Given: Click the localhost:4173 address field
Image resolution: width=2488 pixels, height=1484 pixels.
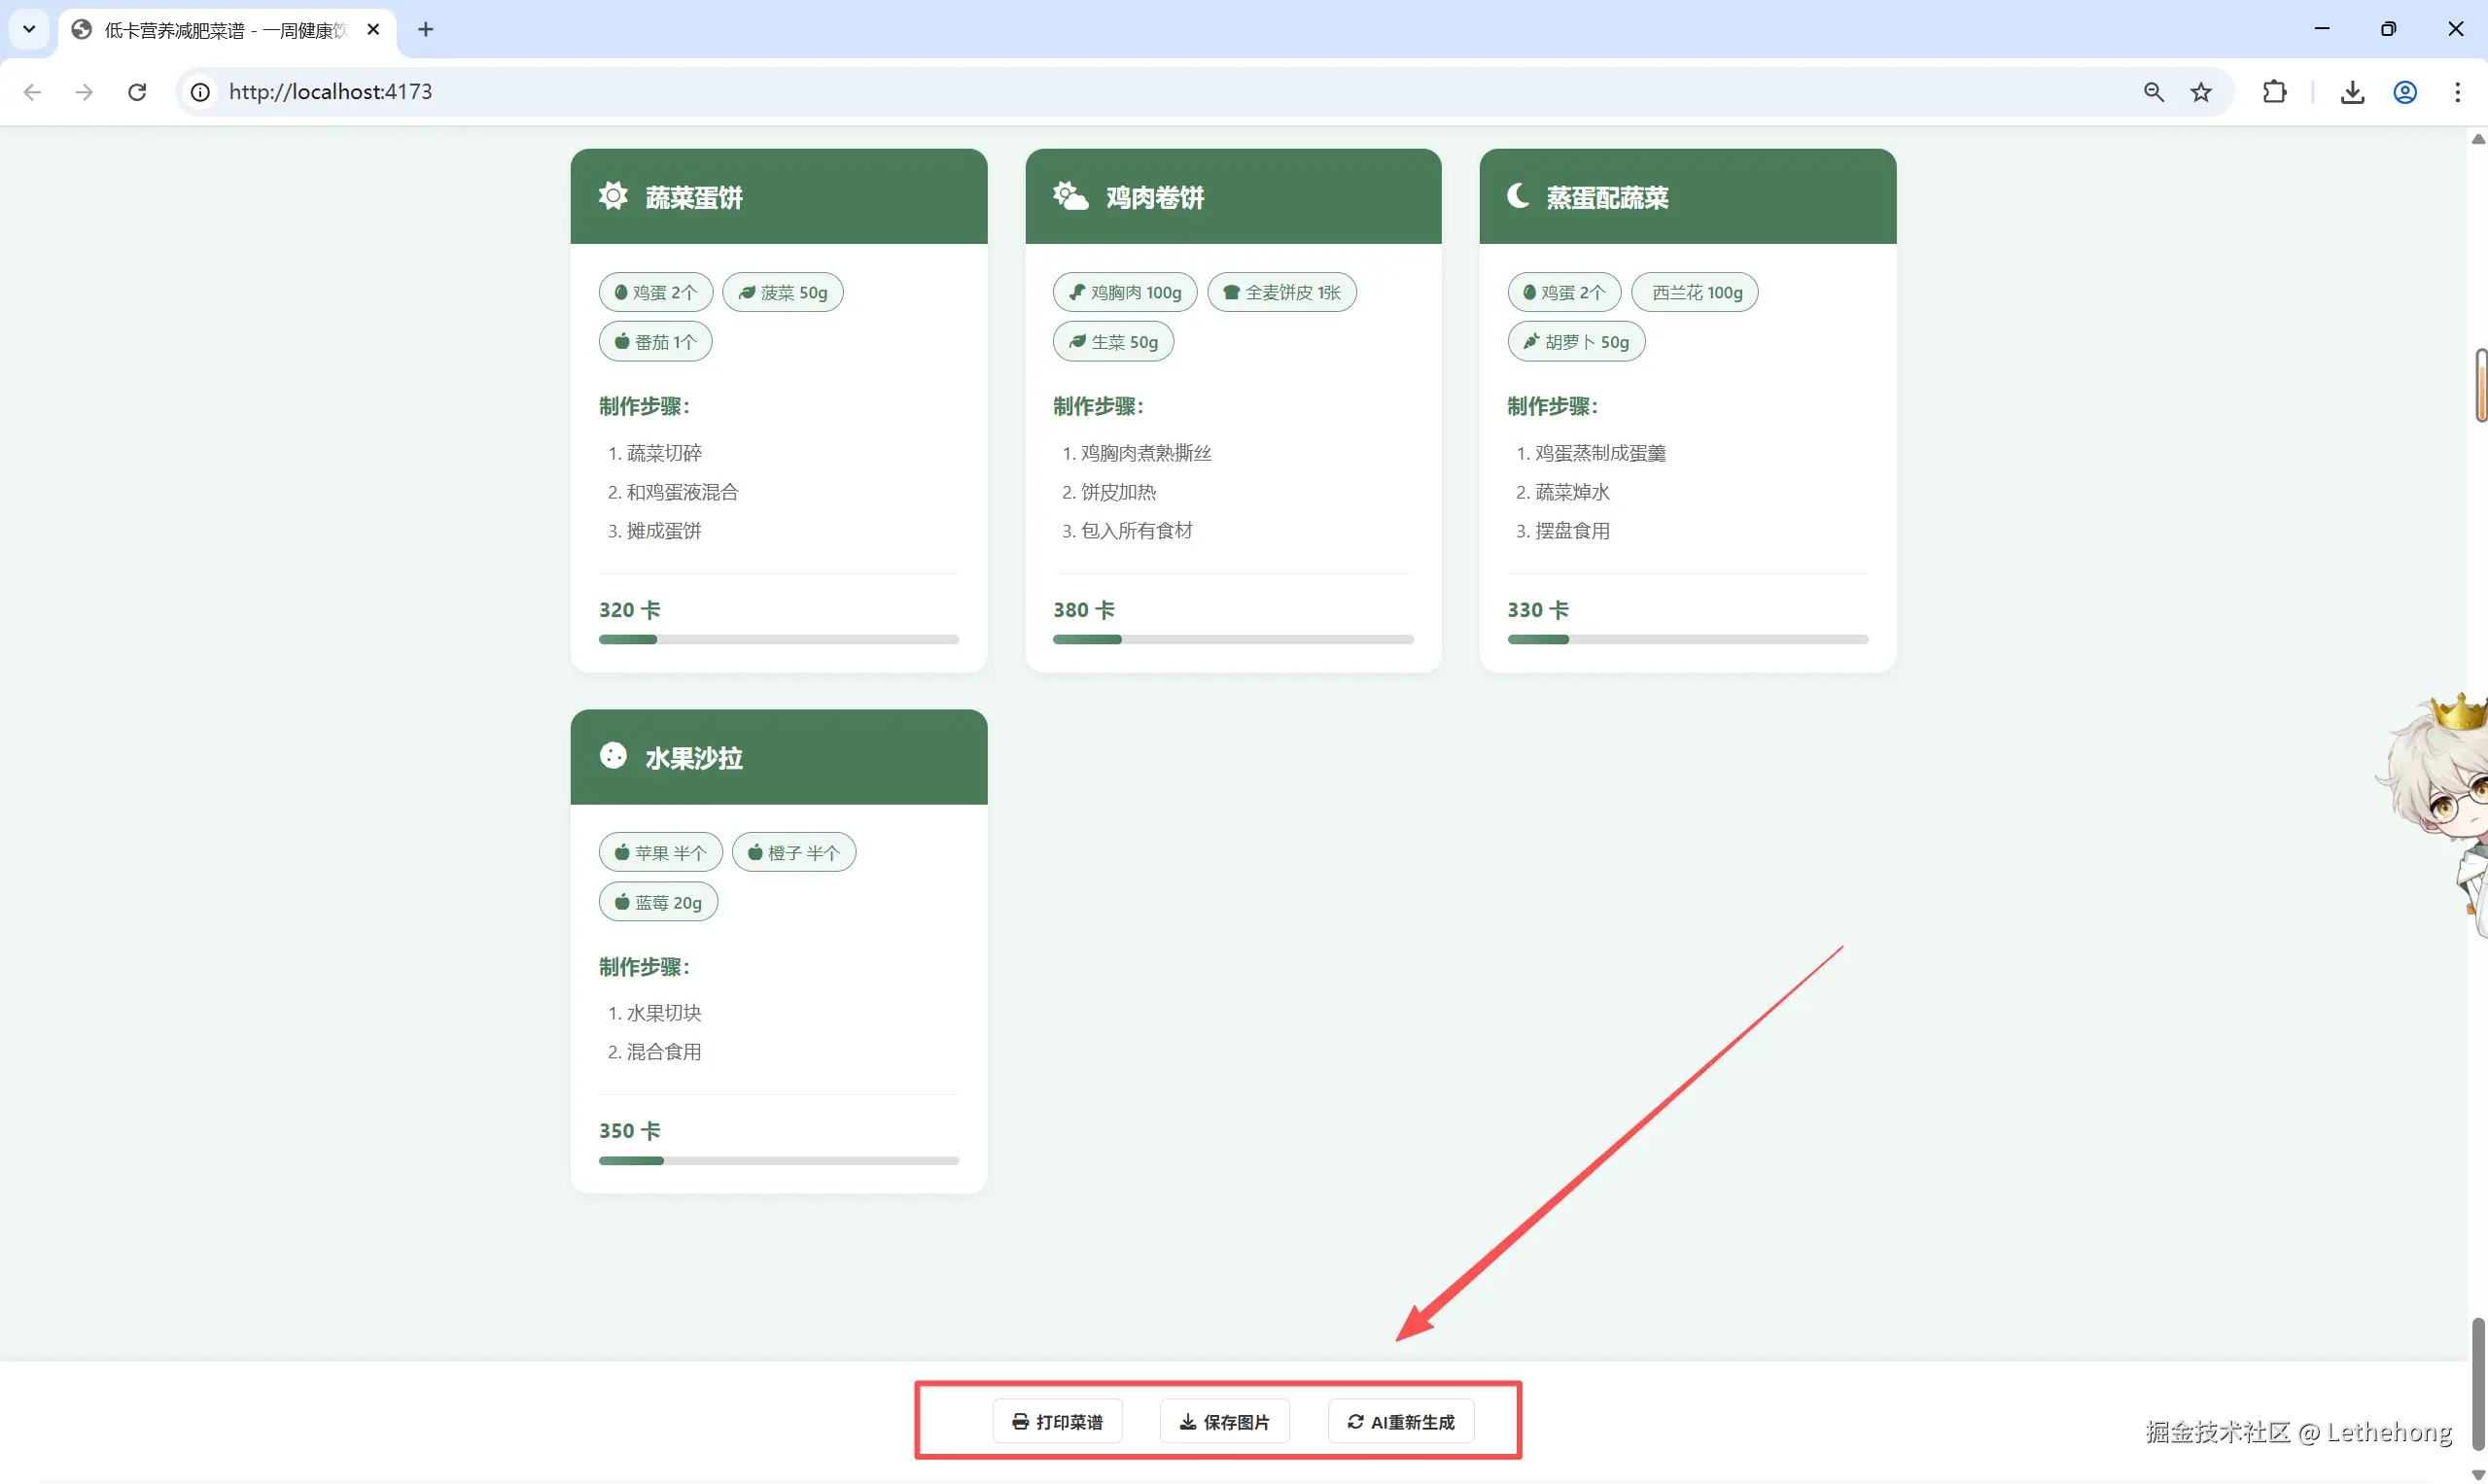Looking at the screenshot, I should (331, 92).
